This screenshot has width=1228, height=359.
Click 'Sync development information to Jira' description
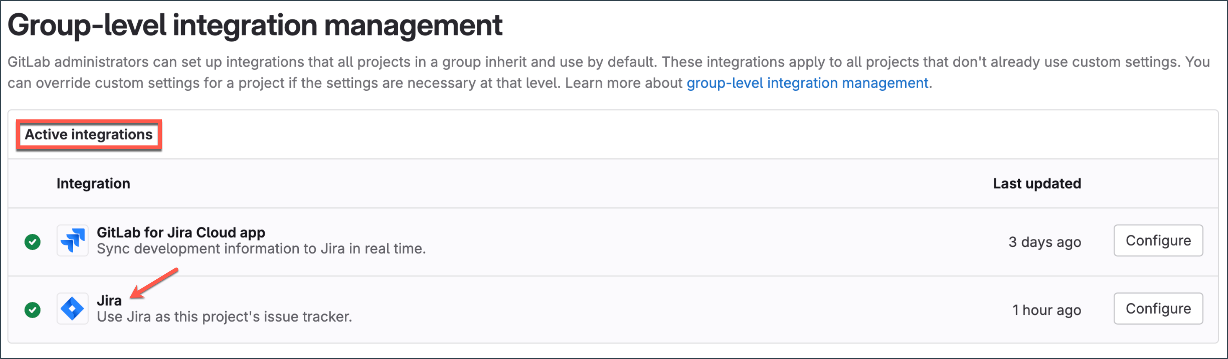pos(261,249)
